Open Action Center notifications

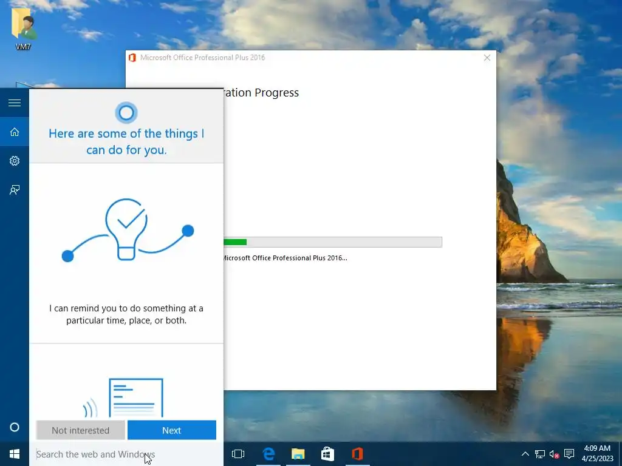click(x=569, y=454)
